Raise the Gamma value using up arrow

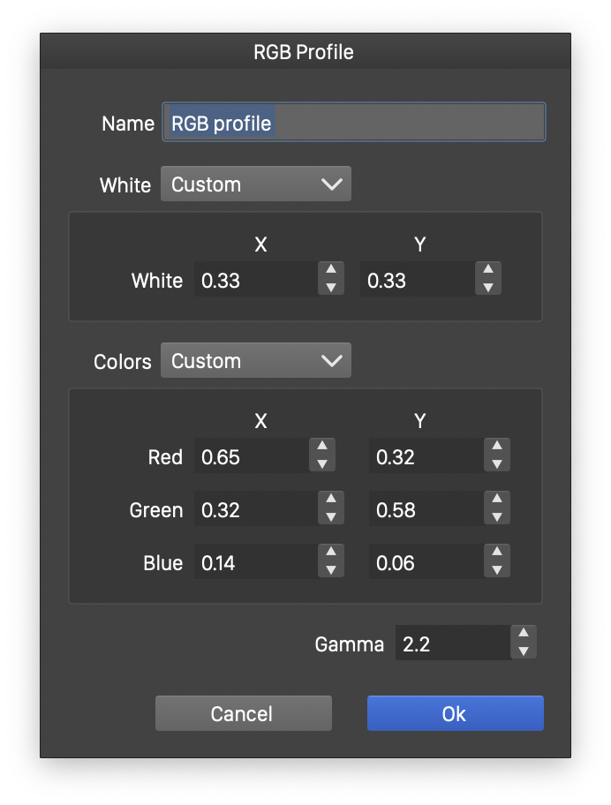pos(524,634)
